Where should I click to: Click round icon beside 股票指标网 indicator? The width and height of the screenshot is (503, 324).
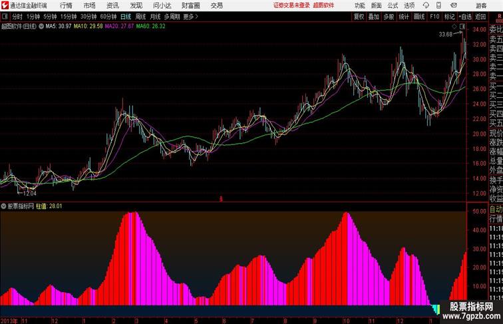pyautogui.click(x=3, y=206)
